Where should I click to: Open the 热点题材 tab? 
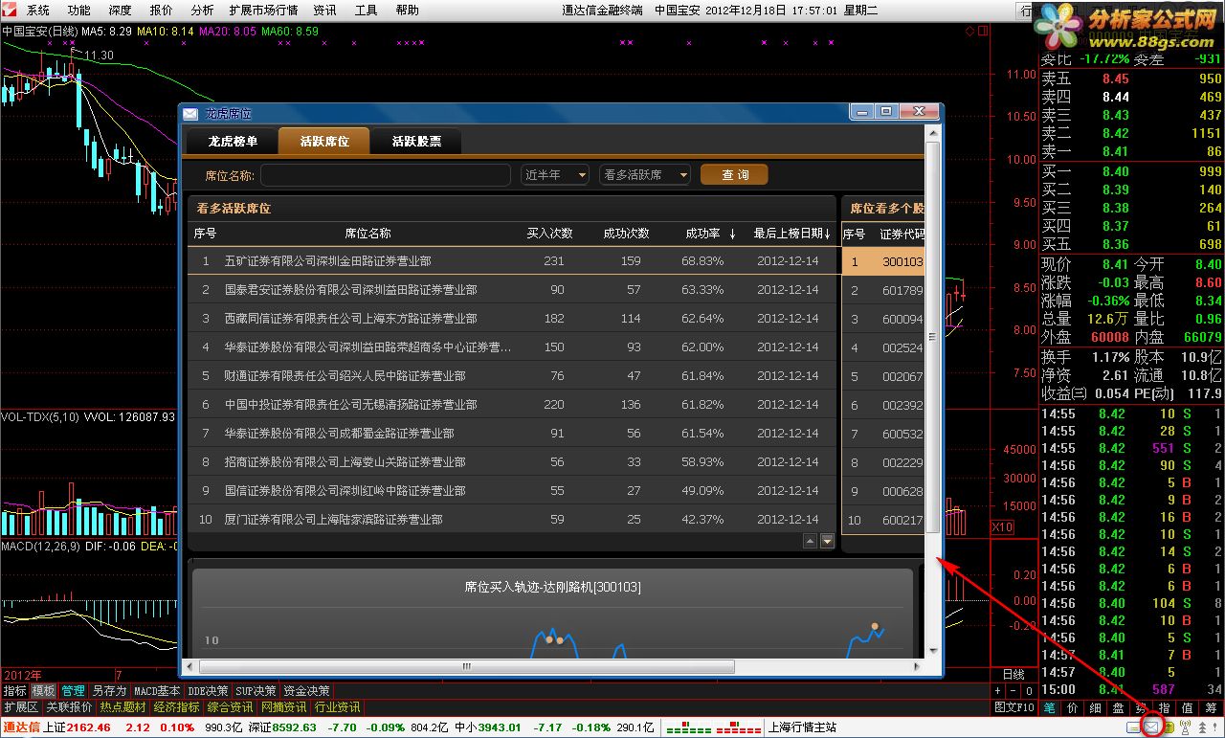(122, 707)
